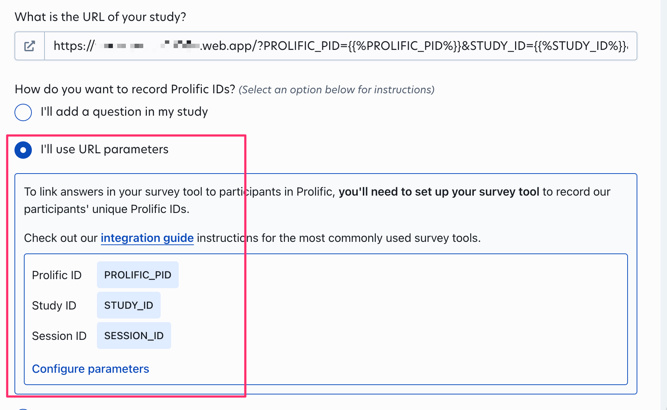Open the integration guide link
Viewport: 667px width, 410px height.
tap(147, 238)
